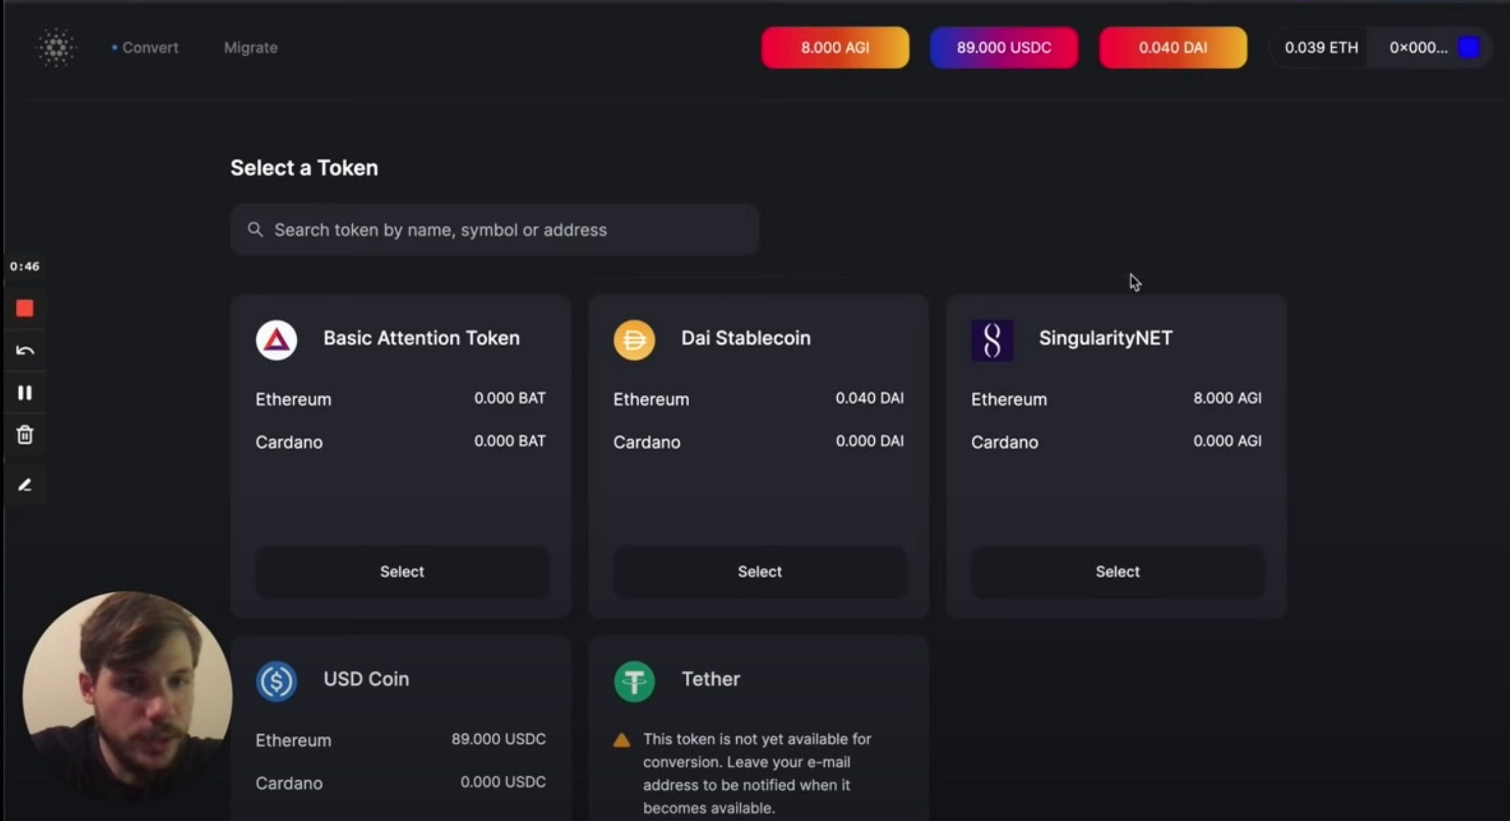This screenshot has height=821, width=1510.
Task: Click the 0.000 DAI Cardano value
Action: point(870,441)
